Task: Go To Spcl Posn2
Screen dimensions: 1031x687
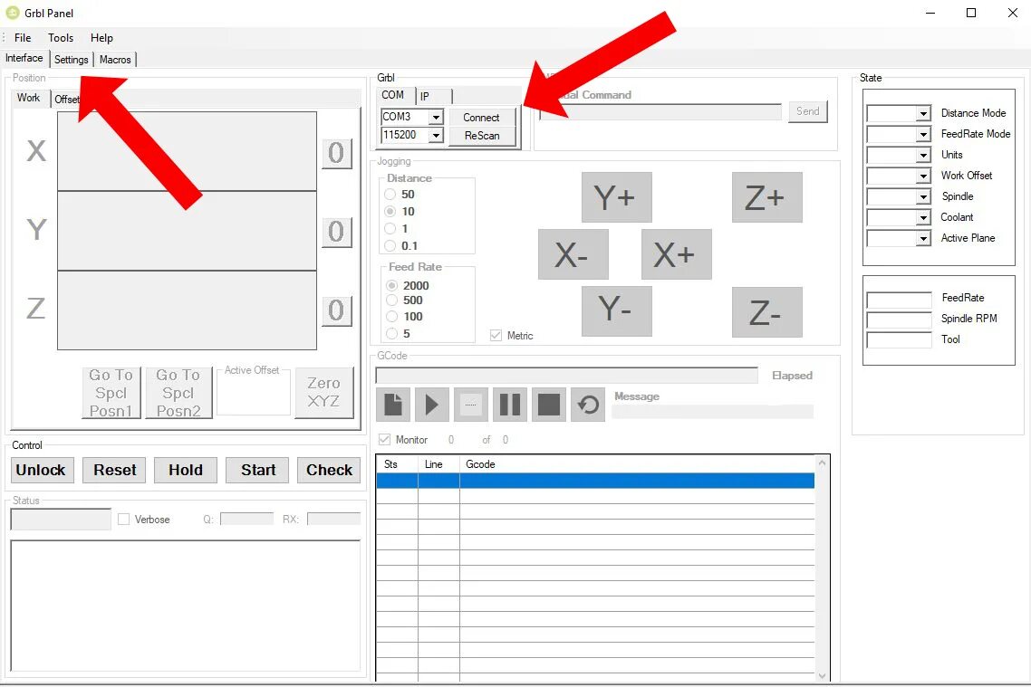Action: click(x=178, y=392)
